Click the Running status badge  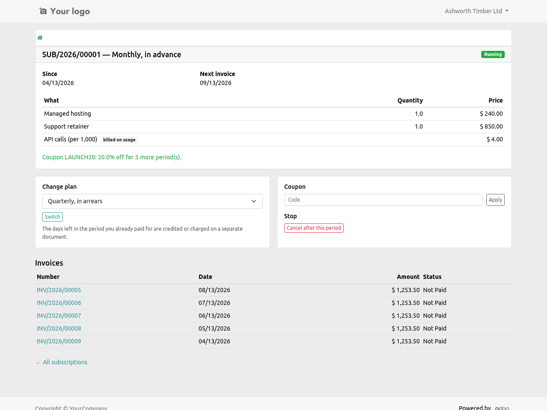point(493,55)
